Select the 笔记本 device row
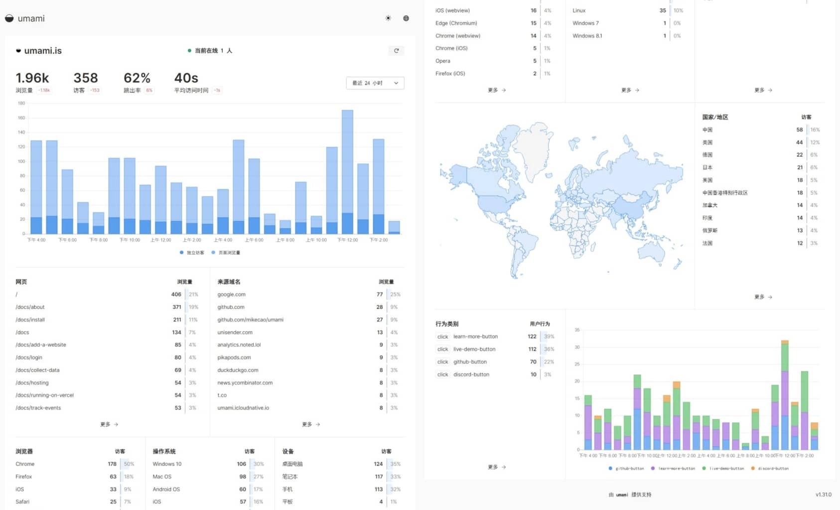Screen dimensions: 840x510 coord(342,477)
